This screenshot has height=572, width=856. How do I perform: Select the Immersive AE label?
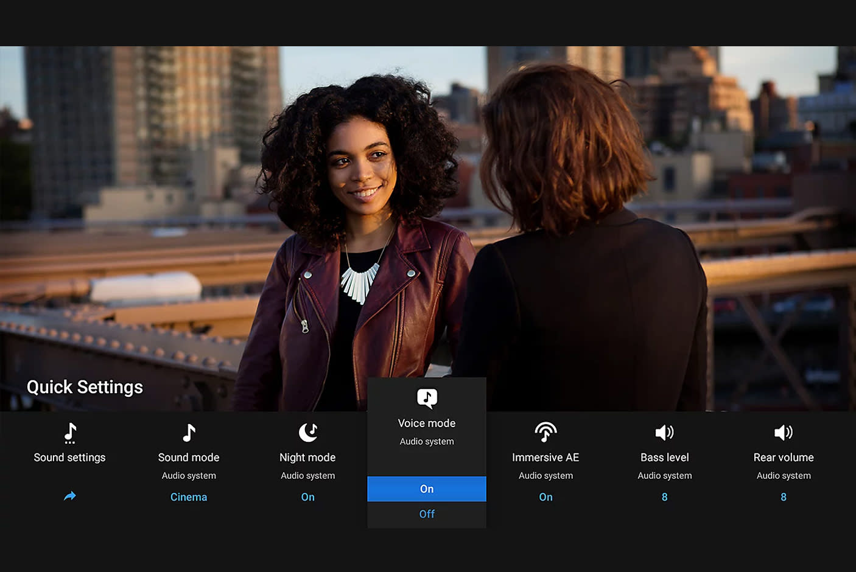click(x=546, y=458)
